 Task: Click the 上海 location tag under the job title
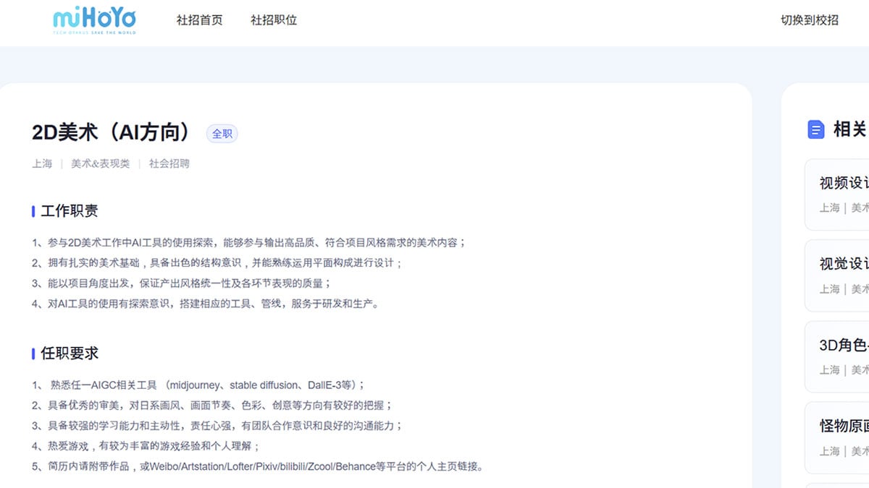point(42,164)
